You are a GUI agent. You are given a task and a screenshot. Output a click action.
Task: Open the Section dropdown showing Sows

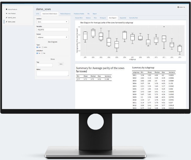53,22
